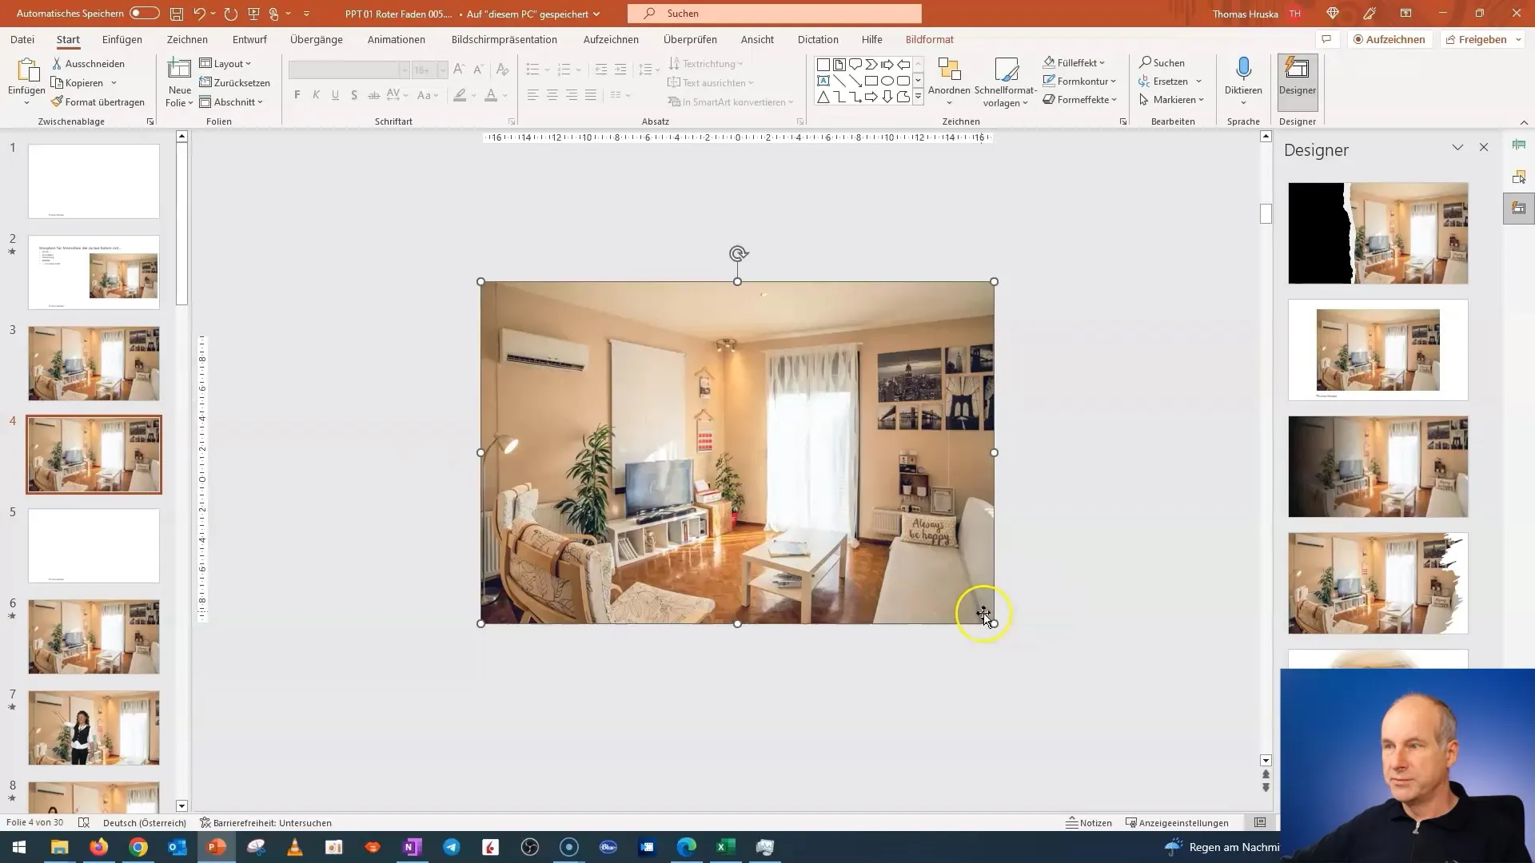Enable Schnellformatvorlagen button
Screen dimensions: 1535x863
click(x=1007, y=82)
